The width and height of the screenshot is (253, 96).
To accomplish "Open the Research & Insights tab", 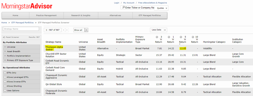I will tap(81, 15).
